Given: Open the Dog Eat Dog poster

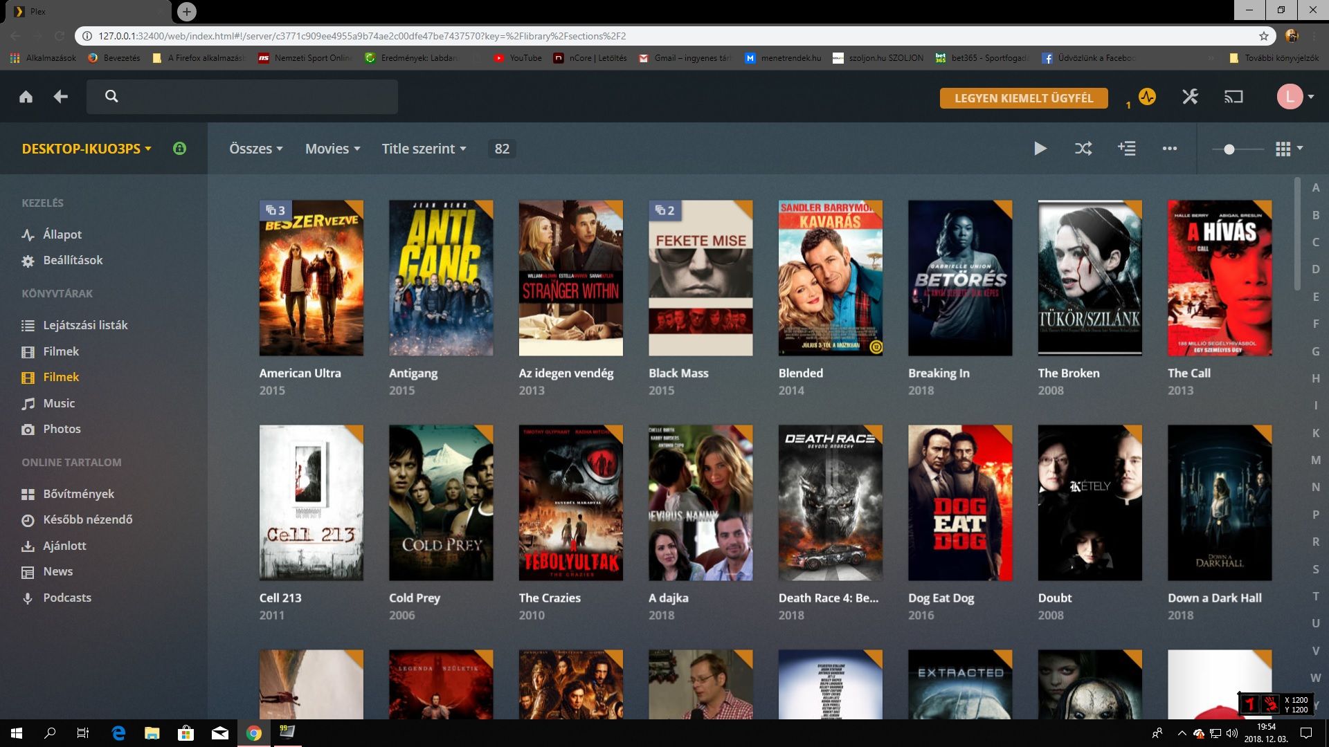Looking at the screenshot, I should click(960, 503).
